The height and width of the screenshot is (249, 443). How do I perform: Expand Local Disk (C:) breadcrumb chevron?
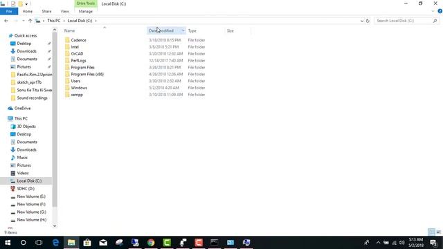click(x=96, y=21)
